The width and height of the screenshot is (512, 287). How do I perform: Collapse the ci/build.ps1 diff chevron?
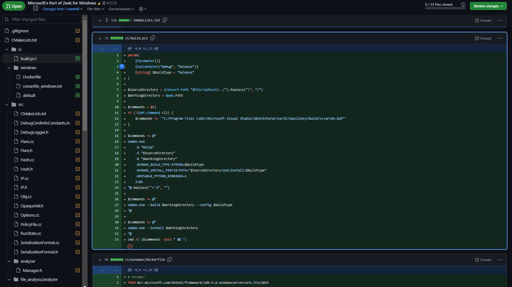point(99,38)
